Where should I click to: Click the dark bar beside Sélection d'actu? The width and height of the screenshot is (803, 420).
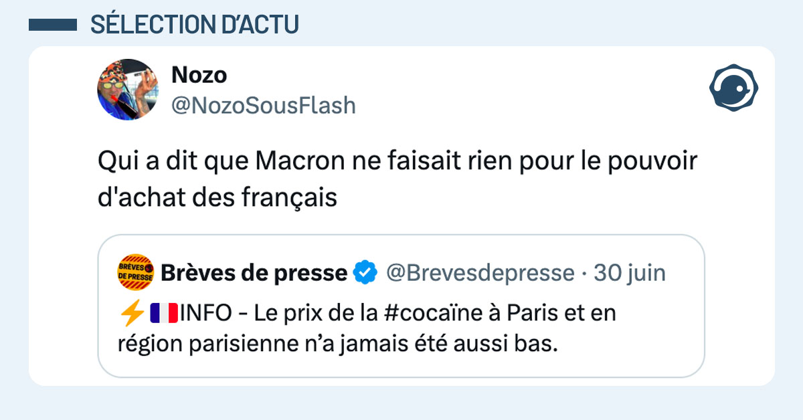(x=54, y=25)
